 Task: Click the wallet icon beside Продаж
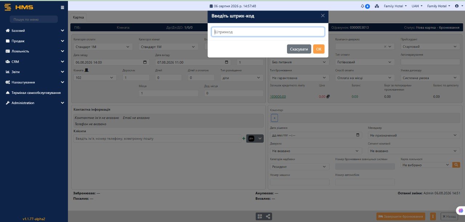(x=8, y=41)
